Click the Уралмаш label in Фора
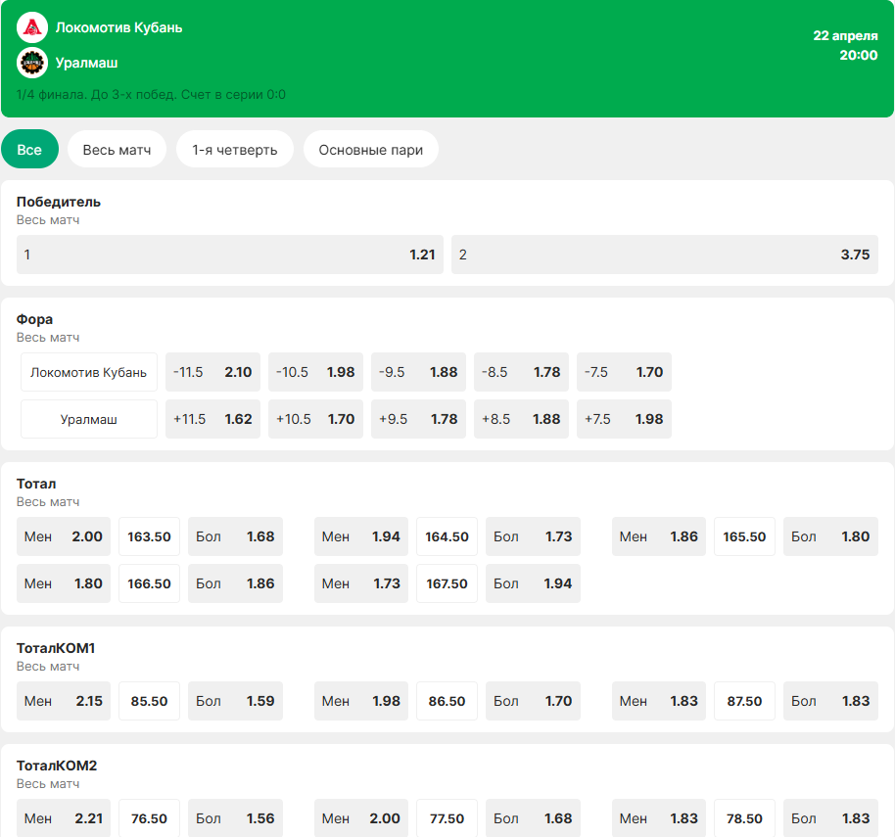The width and height of the screenshot is (895, 837). click(x=89, y=419)
